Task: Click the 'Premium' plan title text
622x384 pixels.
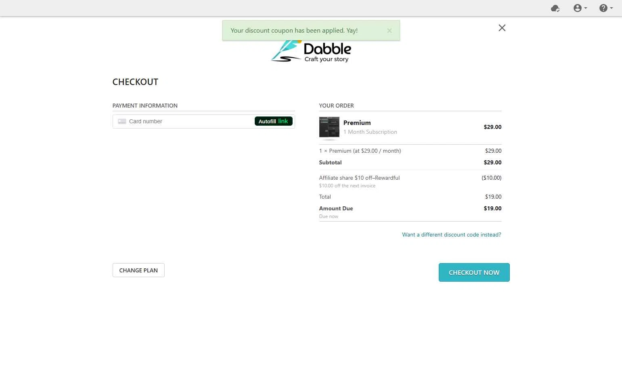Action: 357,123
